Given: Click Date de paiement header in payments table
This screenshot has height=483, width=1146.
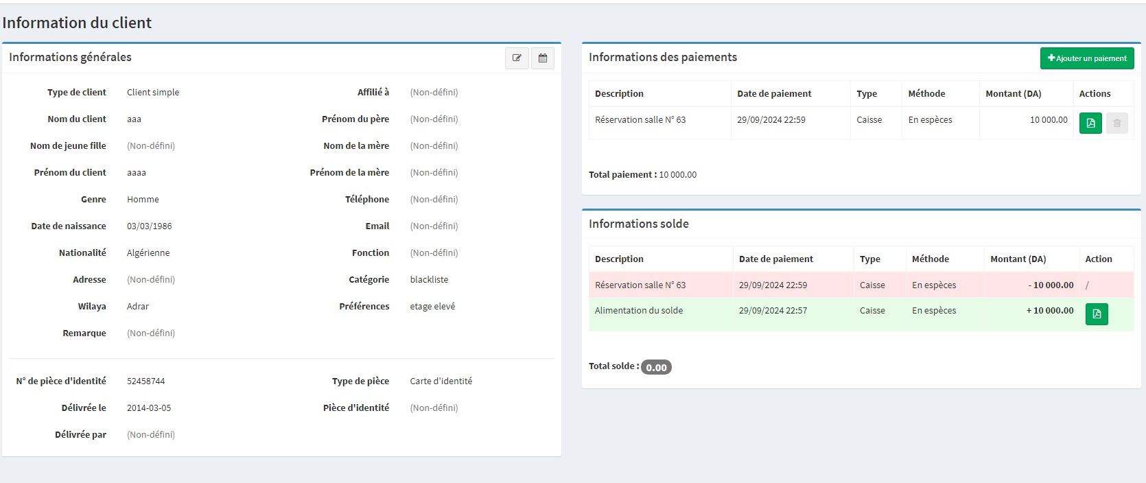Looking at the screenshot, I should click(x=774, y=94).
